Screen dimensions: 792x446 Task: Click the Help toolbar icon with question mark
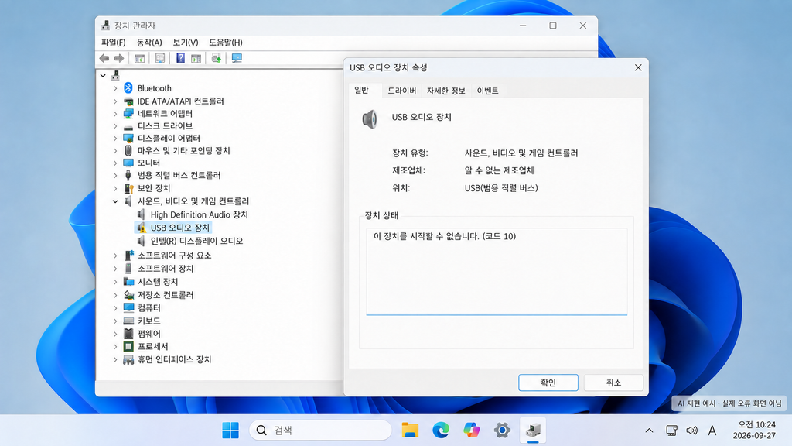(180, 58)
